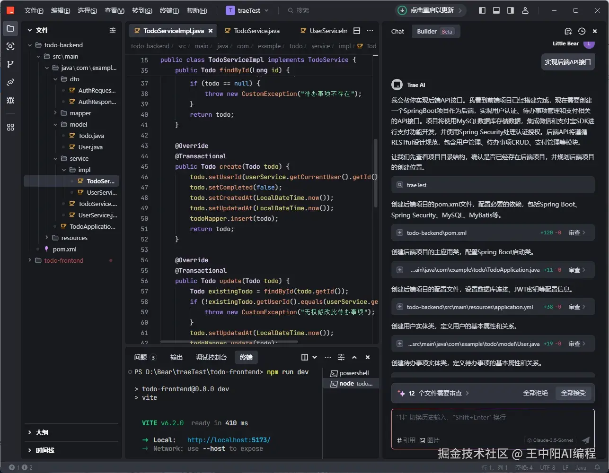Open the 编辑(E) menu
Screen dimensions: 609x473
click(61, 10)
